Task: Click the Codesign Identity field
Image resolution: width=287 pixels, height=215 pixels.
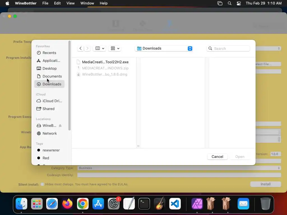Action: click(x=179, y=175)
